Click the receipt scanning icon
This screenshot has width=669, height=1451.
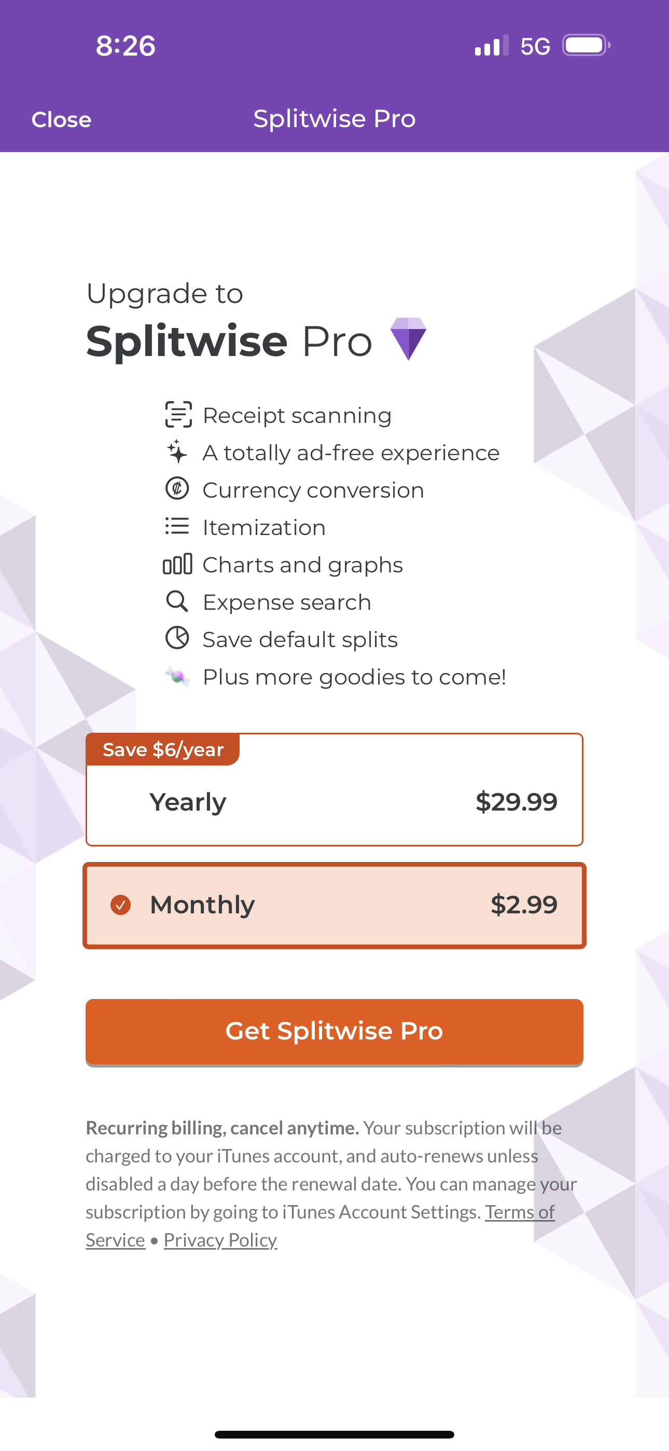point(178,414)
